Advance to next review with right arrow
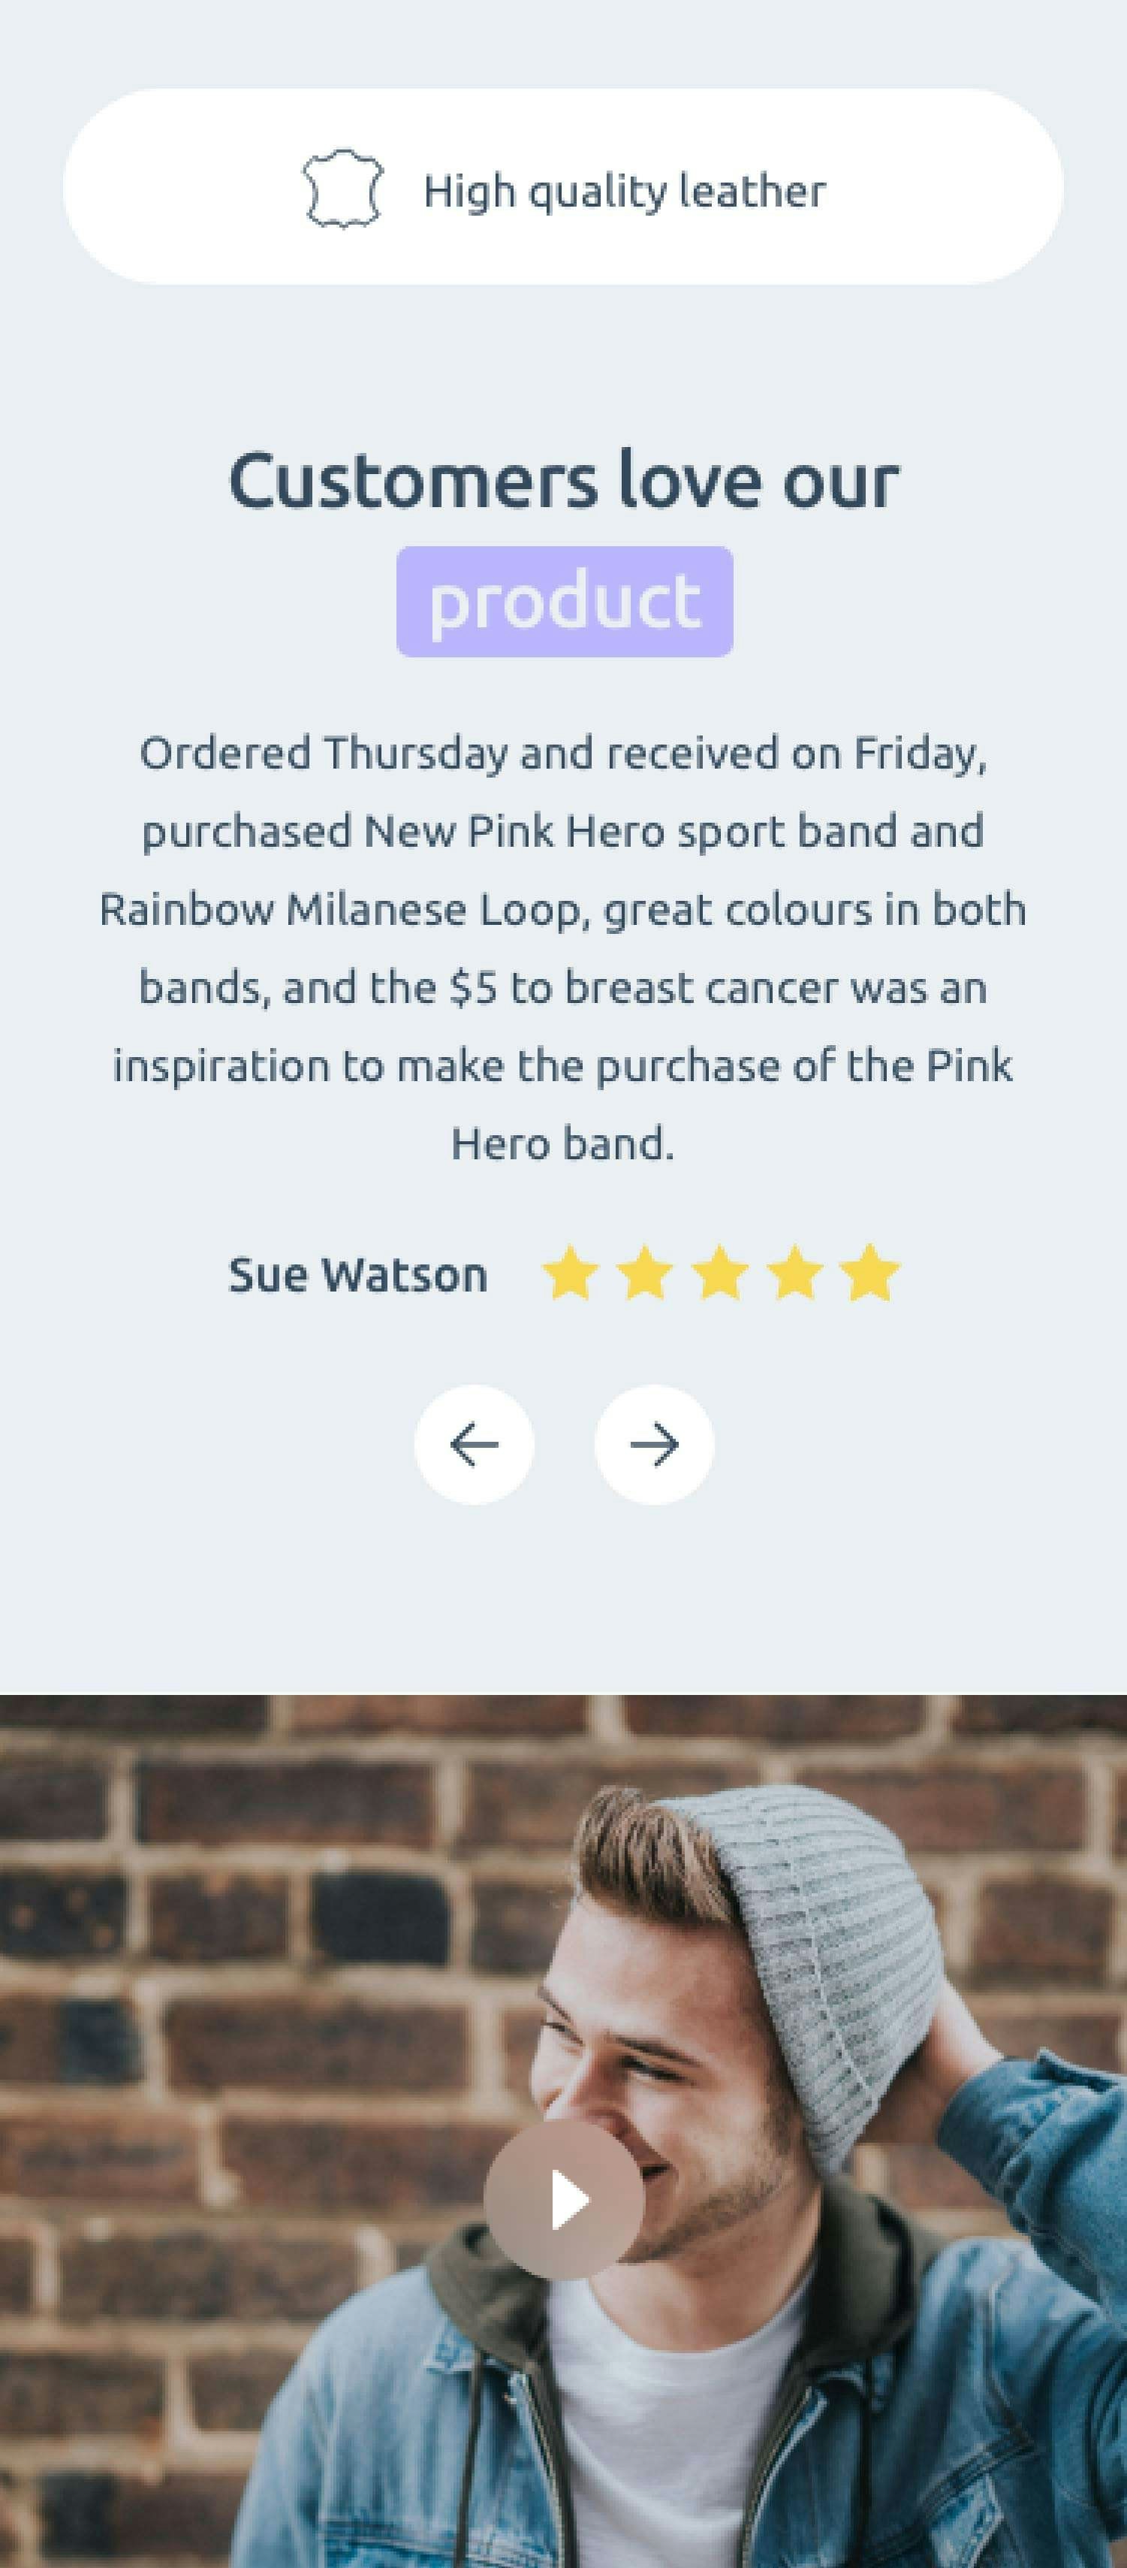1127x2568 pixels. (x=654, y=1445)
